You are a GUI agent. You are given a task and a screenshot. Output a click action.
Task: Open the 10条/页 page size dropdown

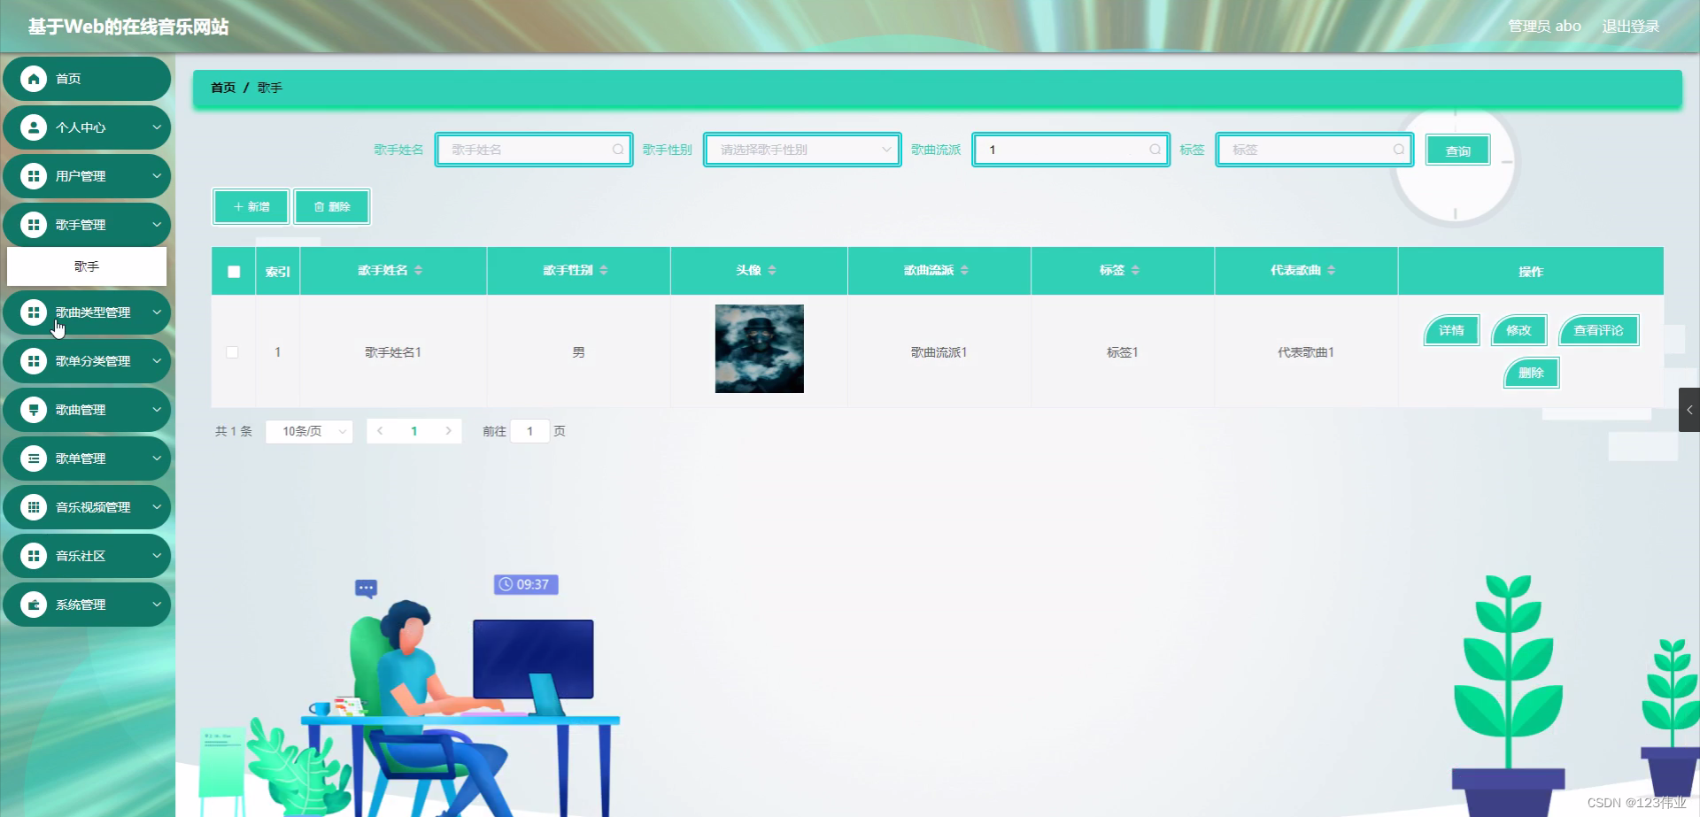click(x=308, y=431)
